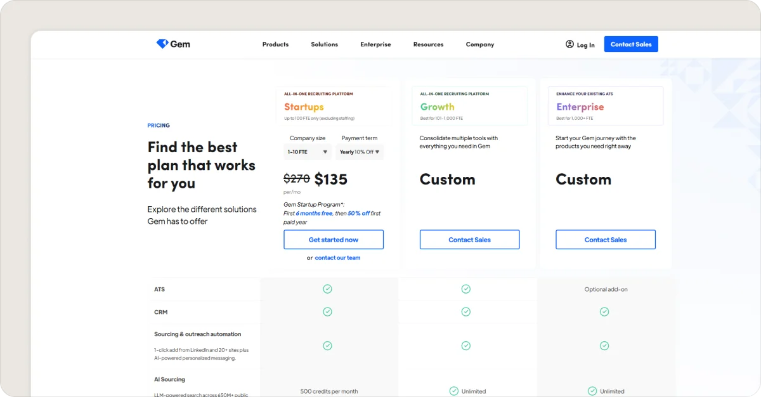
Task: Open the Payment term dropdown
Action: coord(360,152)
